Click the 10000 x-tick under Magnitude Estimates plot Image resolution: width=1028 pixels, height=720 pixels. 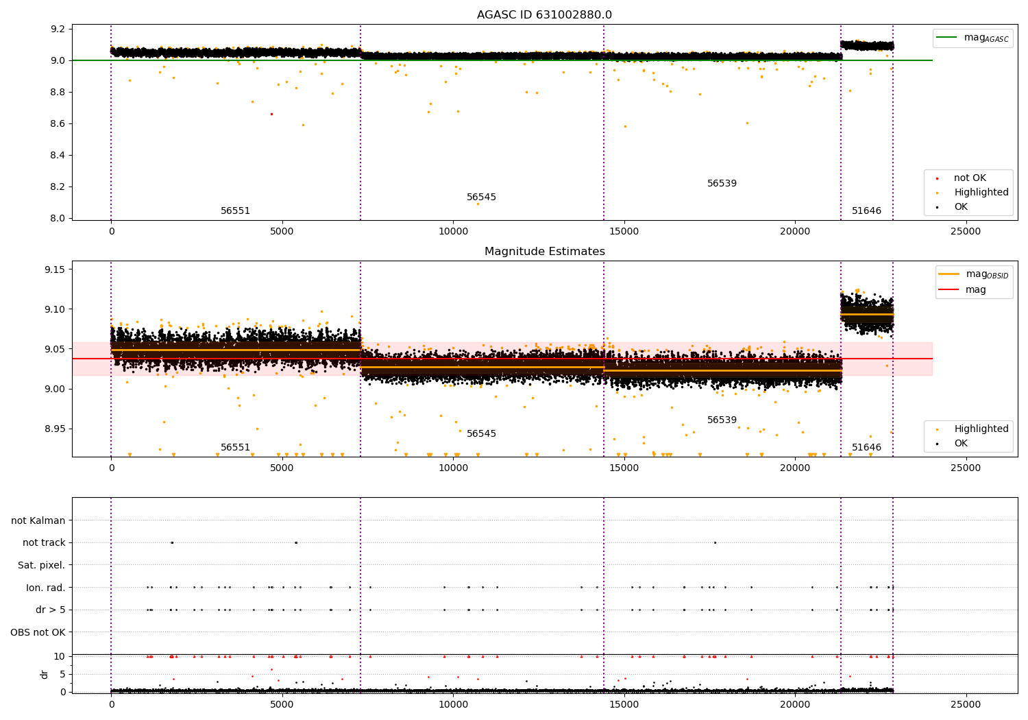pos(453,468)
